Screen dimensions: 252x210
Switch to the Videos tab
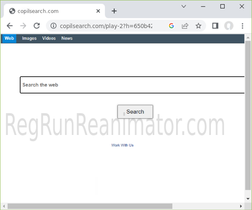point(49,38)
